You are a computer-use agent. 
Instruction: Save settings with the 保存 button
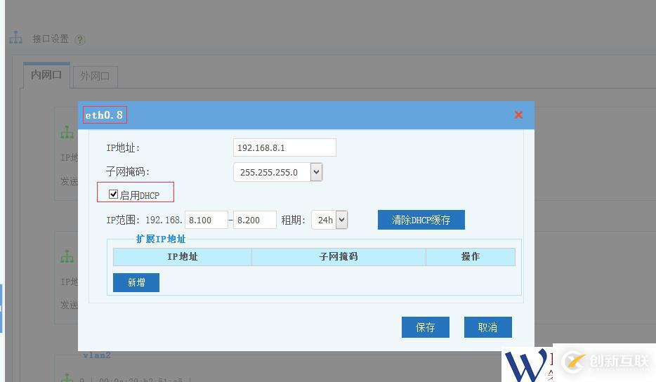pos(426,327)
